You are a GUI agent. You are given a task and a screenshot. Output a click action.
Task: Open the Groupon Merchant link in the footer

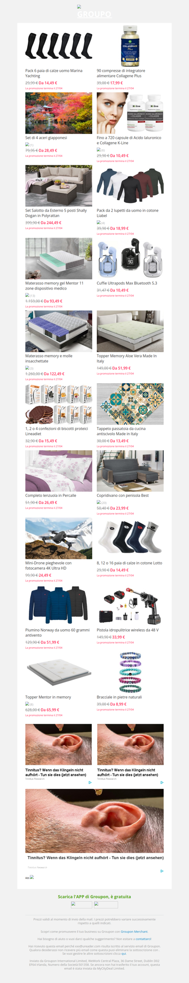click(134, 932)
